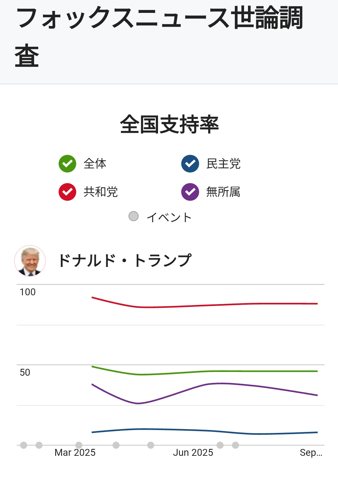Click the fourth event dot on timeline
Image resolution: width=338 pixels, height=480 pixels.
(116, 445)
